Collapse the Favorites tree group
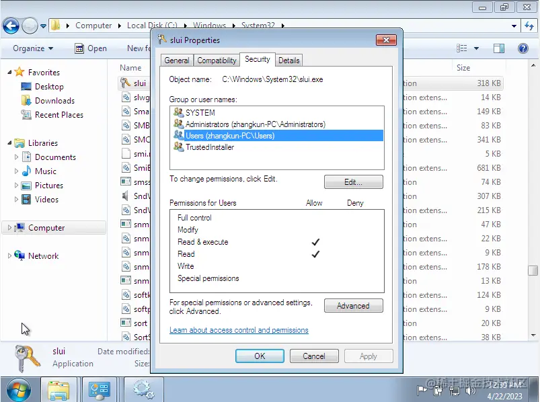Image resolution: width=540 pixels, height=402 pixels. pyautogui.click(x=9, y=73)
